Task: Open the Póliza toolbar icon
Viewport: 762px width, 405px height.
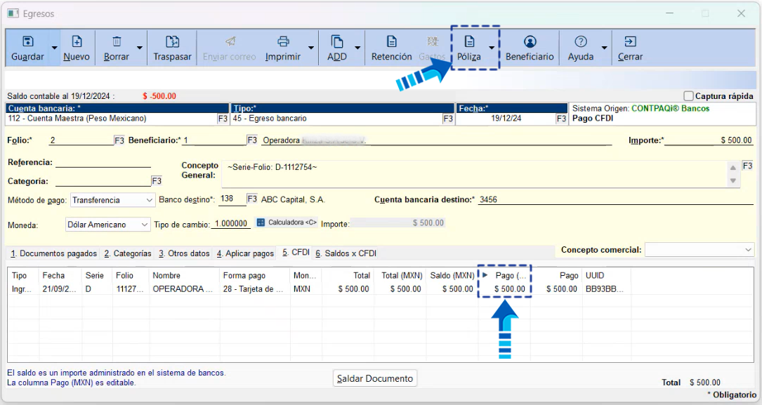Action: 469,42
